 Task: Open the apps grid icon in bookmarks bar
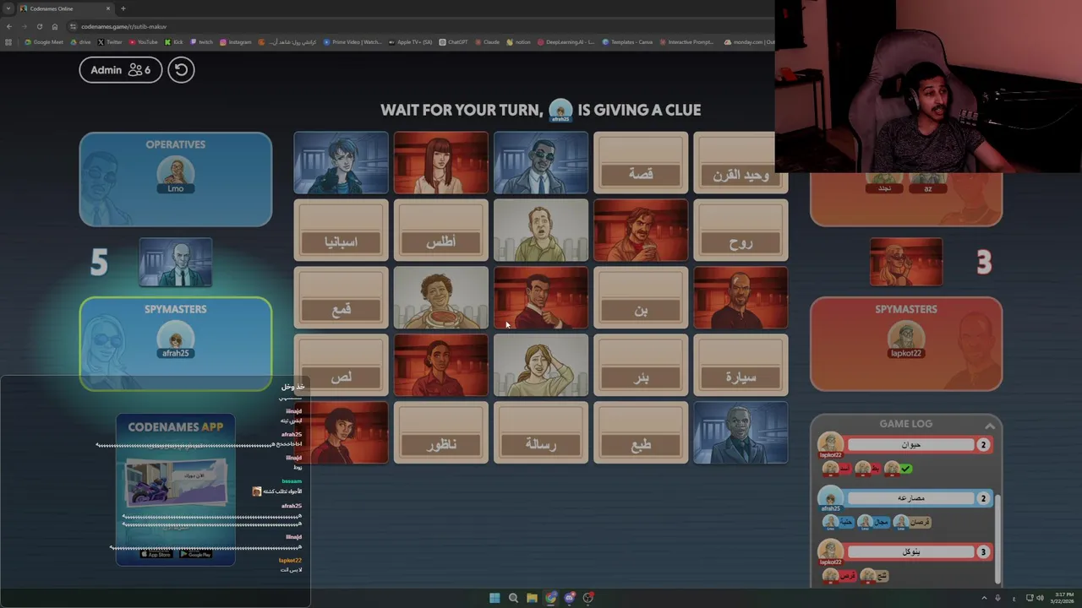coord(8,41)
